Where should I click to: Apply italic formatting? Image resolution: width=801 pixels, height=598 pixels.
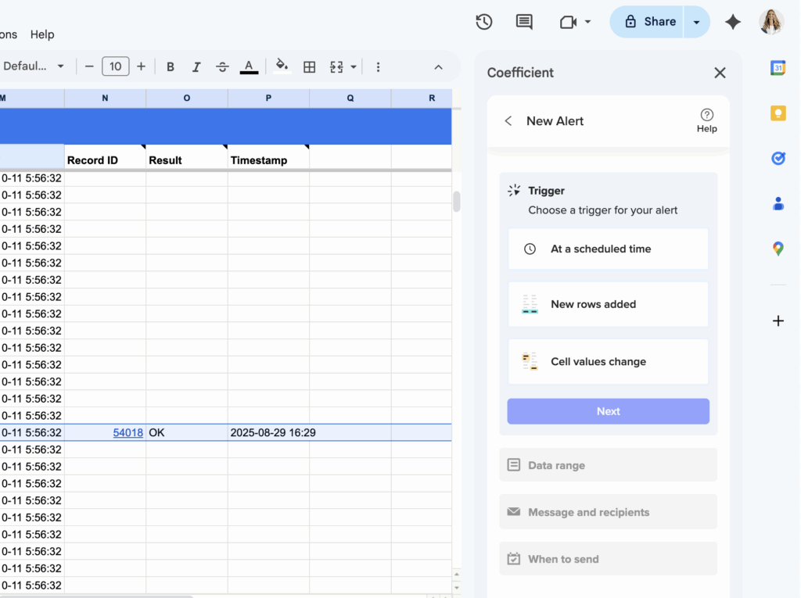coord(196,66)
